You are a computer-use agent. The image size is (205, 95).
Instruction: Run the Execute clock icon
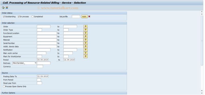click(3, 8)
